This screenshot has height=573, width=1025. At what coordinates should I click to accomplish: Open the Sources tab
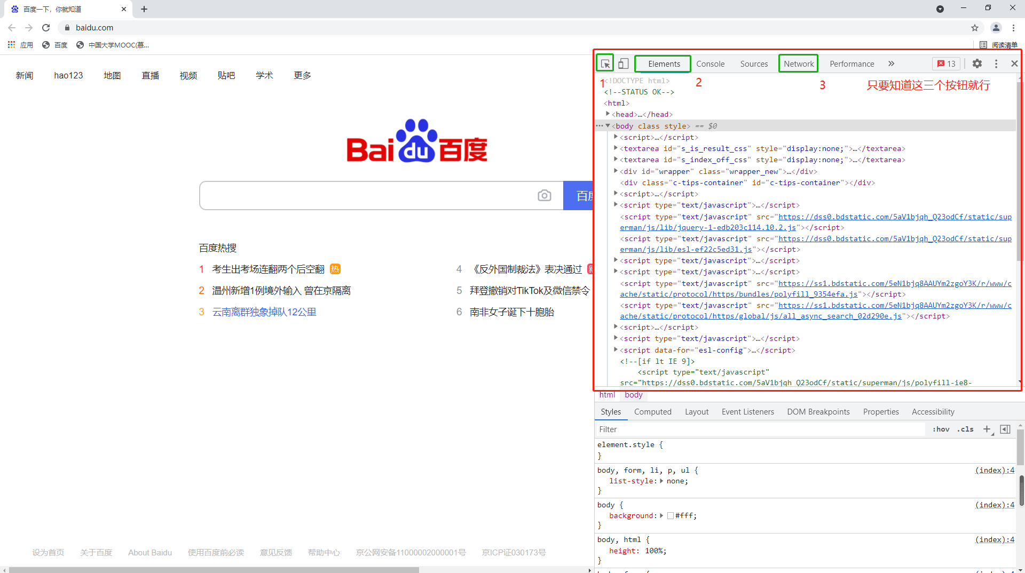[754, 63]
